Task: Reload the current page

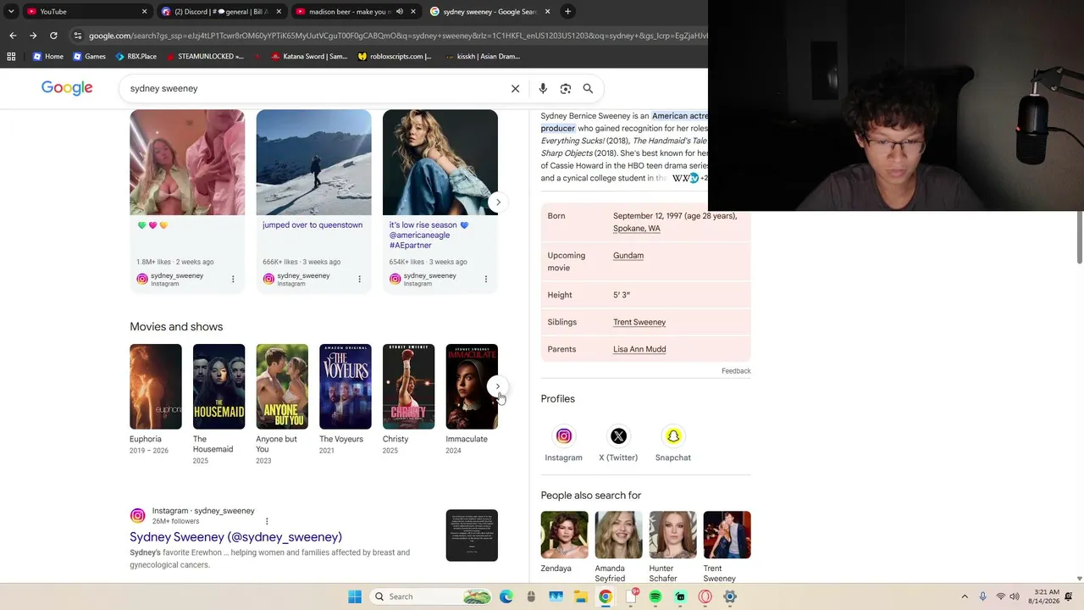Action: tap(53, 36)
